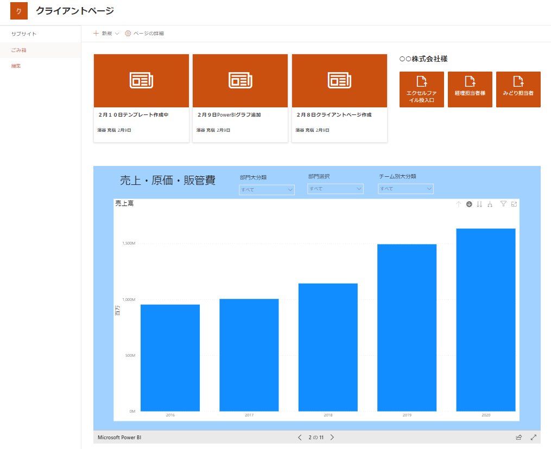Expand the 新規 menu
Viewport: 551px width, 449px height.
106,34
